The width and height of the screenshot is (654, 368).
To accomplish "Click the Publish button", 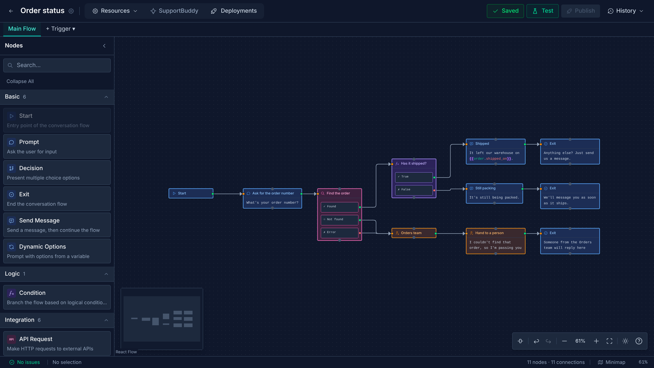I will tap(580, 11).
